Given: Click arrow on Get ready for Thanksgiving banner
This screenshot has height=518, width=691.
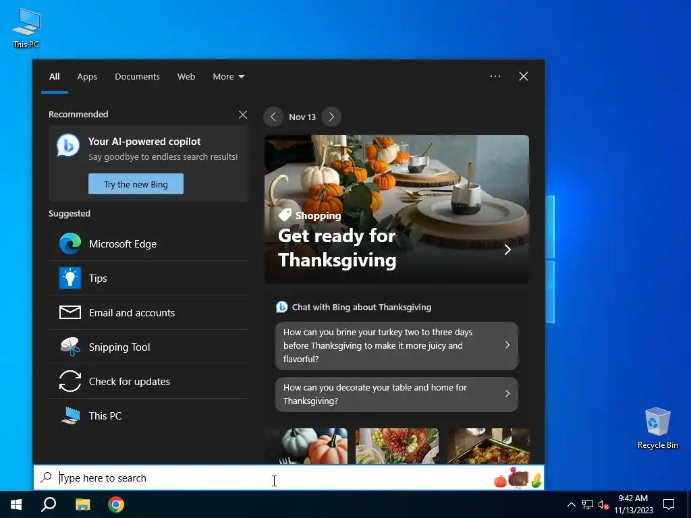Looking at the screenshot, I should tap(507, 250).
